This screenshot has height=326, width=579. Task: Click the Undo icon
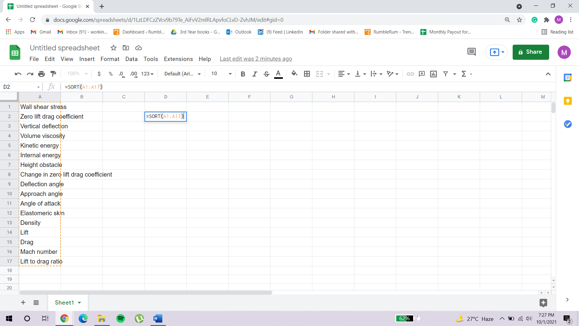(x=17, y=74)
